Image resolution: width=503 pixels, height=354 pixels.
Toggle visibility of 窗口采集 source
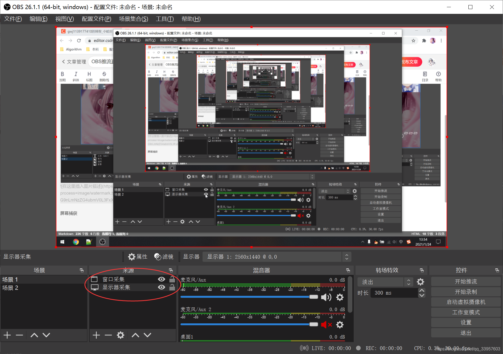tap(162, 279)
